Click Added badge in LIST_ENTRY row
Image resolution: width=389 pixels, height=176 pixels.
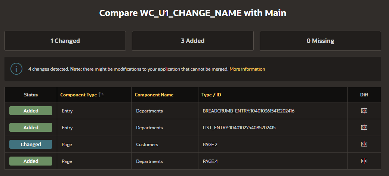click(x=31, y=127)
